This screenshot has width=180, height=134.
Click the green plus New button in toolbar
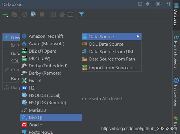tap(5, 15)
